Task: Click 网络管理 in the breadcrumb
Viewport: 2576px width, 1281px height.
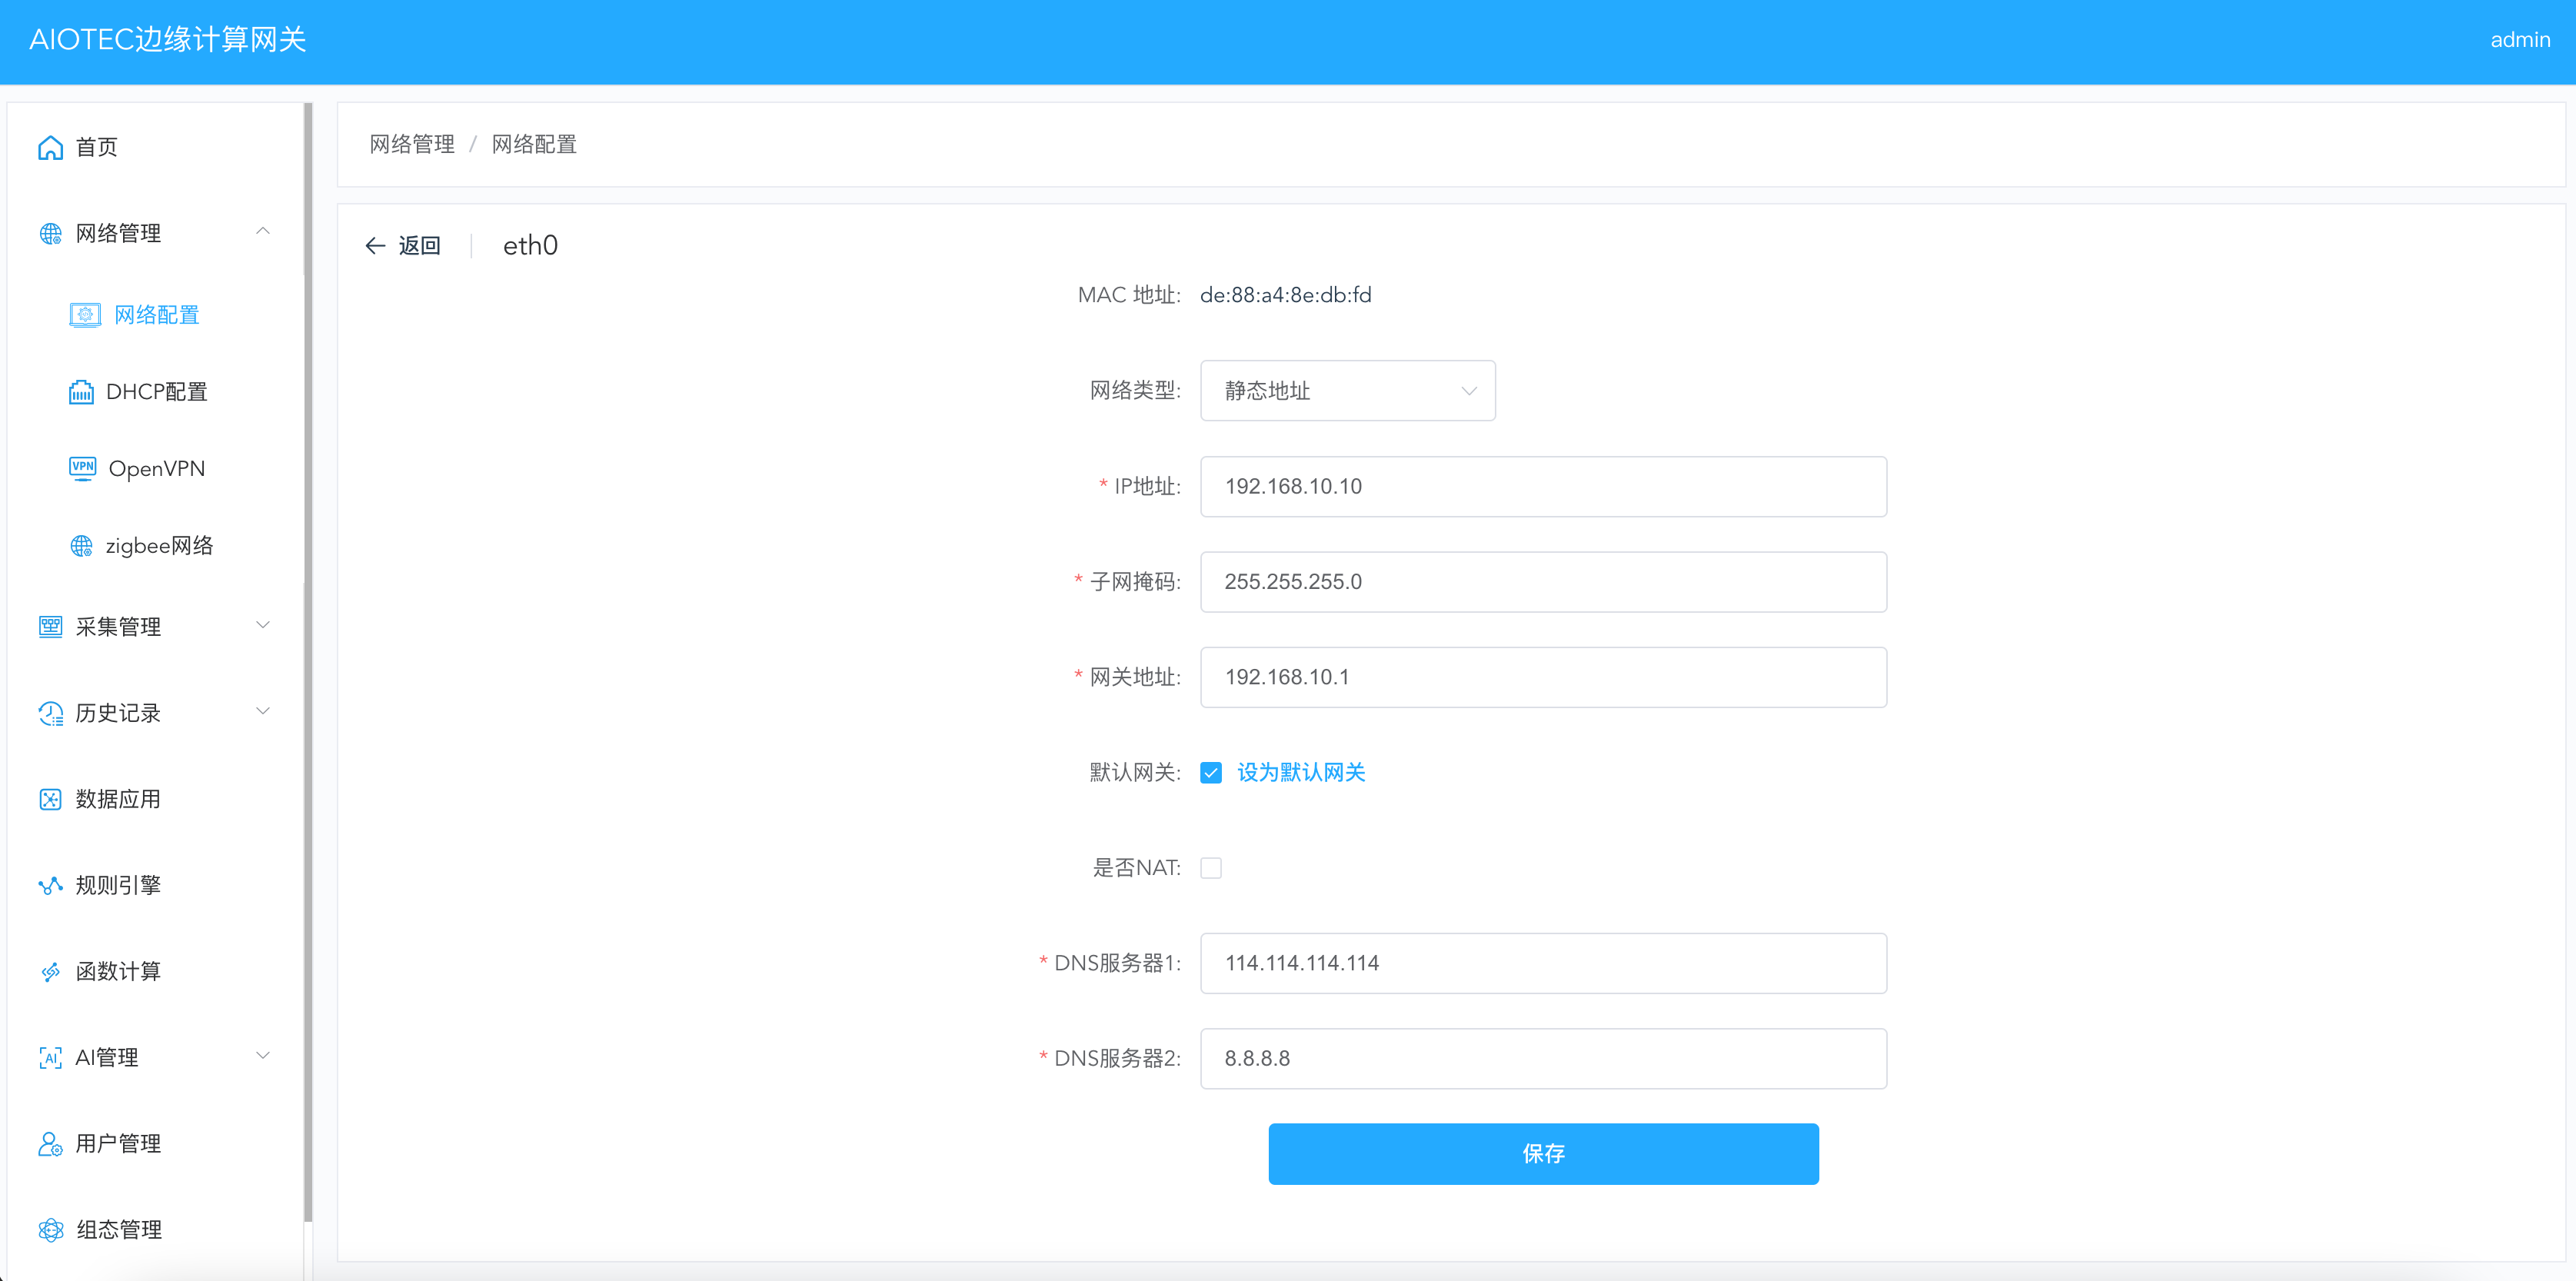Action: tap(412, 145)
